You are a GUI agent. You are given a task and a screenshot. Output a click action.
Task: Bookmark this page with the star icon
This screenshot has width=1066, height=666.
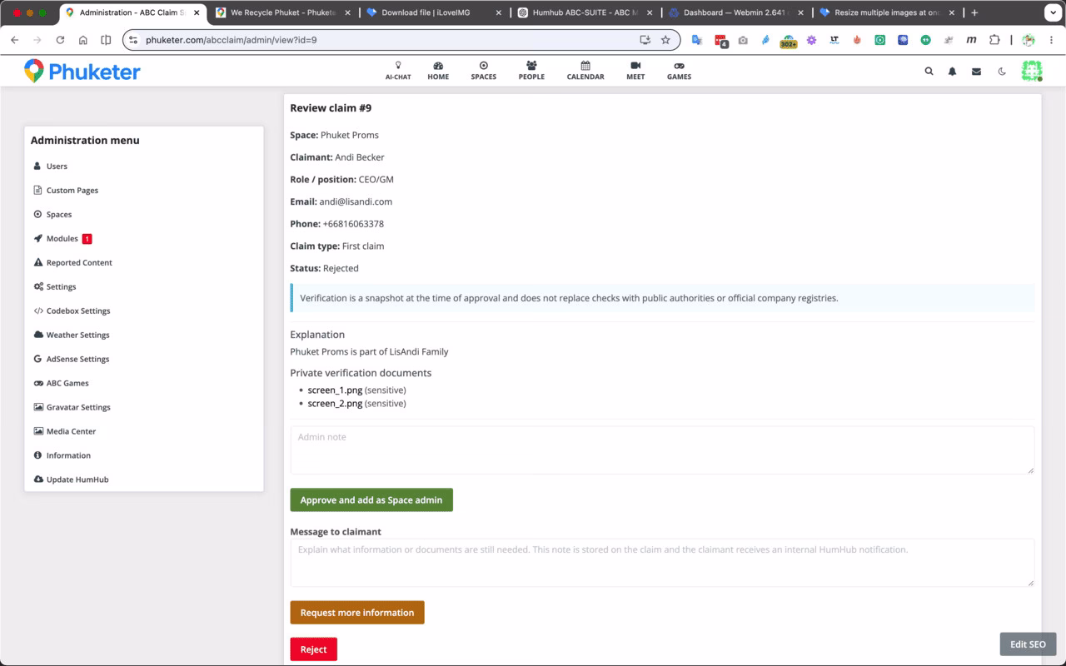tap(665, 40)
